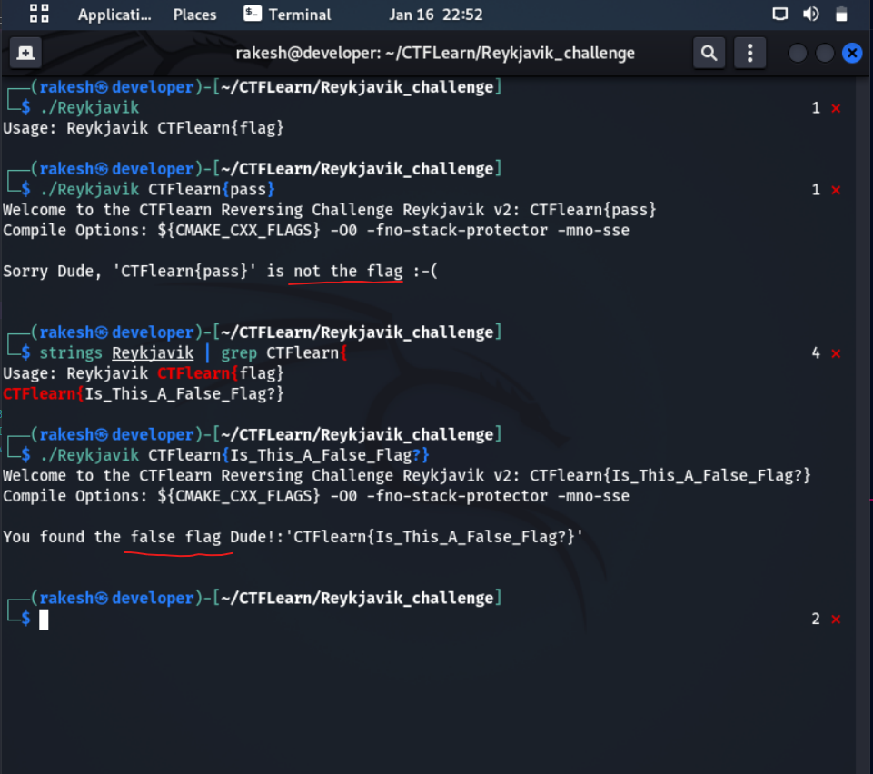The width and height of the screenshot is (873, 774).
Task: Click the underlined Reykjavik filename in strings command
Action: click(x=153, y=352)
